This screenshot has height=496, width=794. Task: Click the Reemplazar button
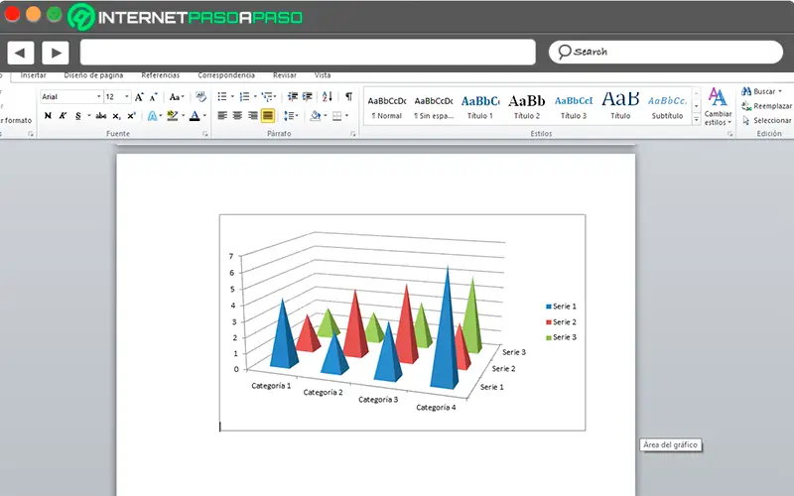[766, 106]
